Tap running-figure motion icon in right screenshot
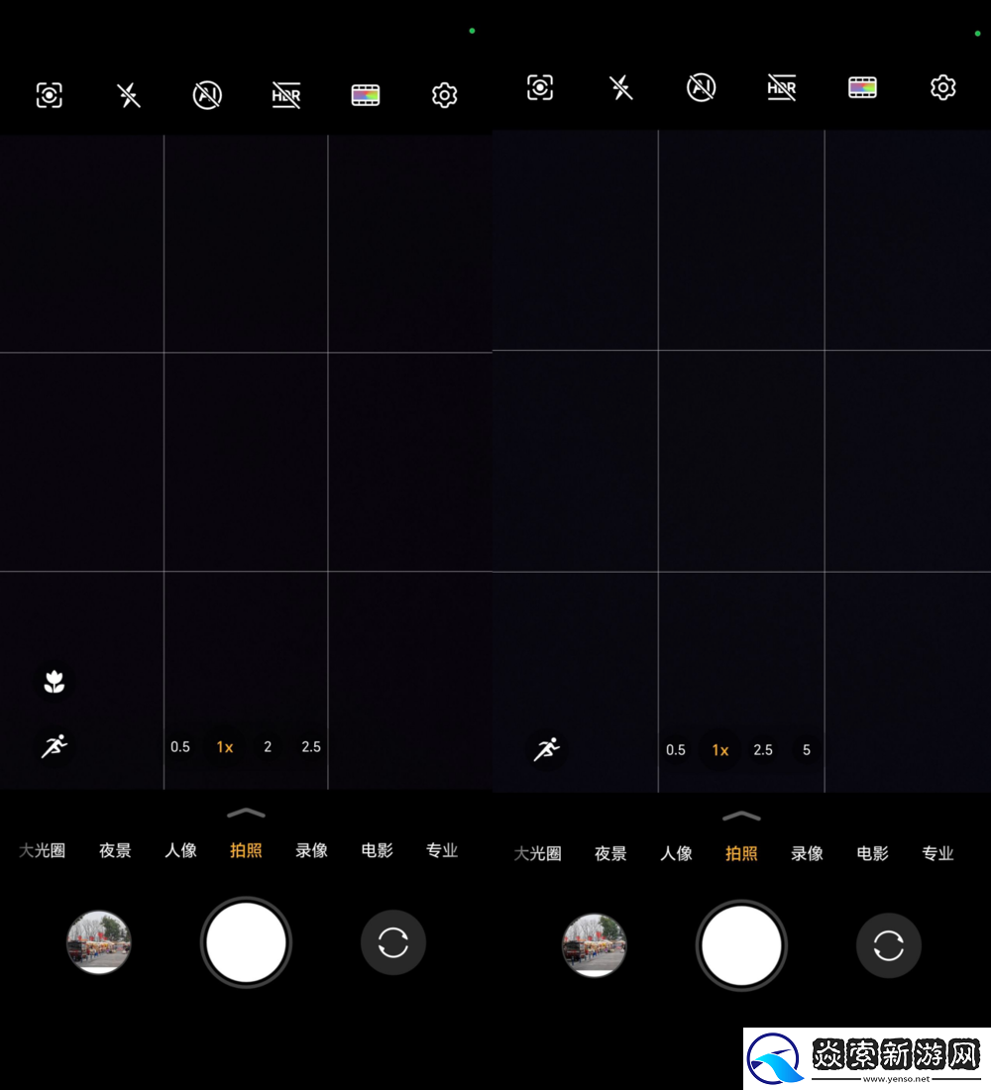 [x=547, y=749]
